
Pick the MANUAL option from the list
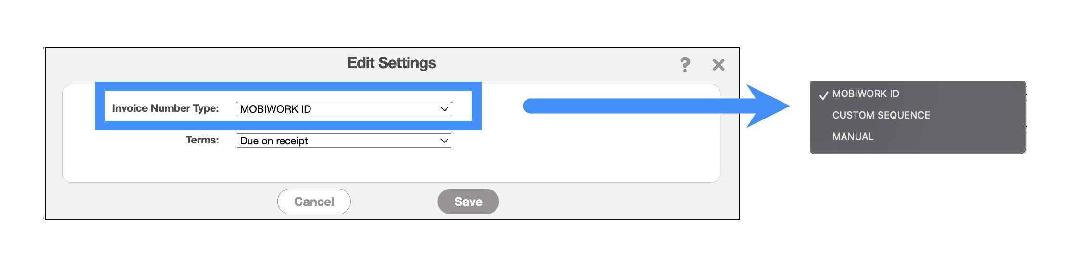(853, 137)
